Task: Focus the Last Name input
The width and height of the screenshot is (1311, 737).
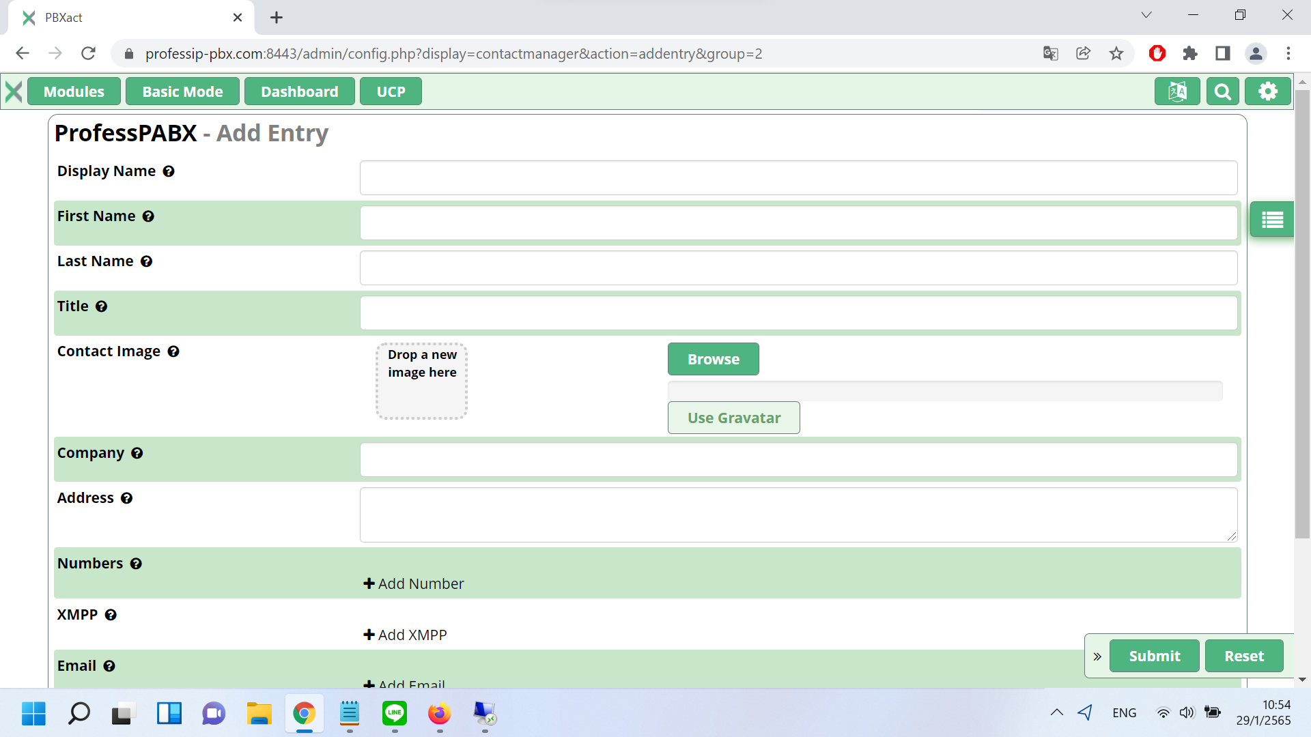Action: coord(798,268)
